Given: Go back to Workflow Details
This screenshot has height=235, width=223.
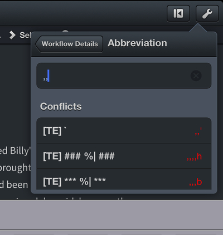Looking at the screenshot, I should (69, 44).
